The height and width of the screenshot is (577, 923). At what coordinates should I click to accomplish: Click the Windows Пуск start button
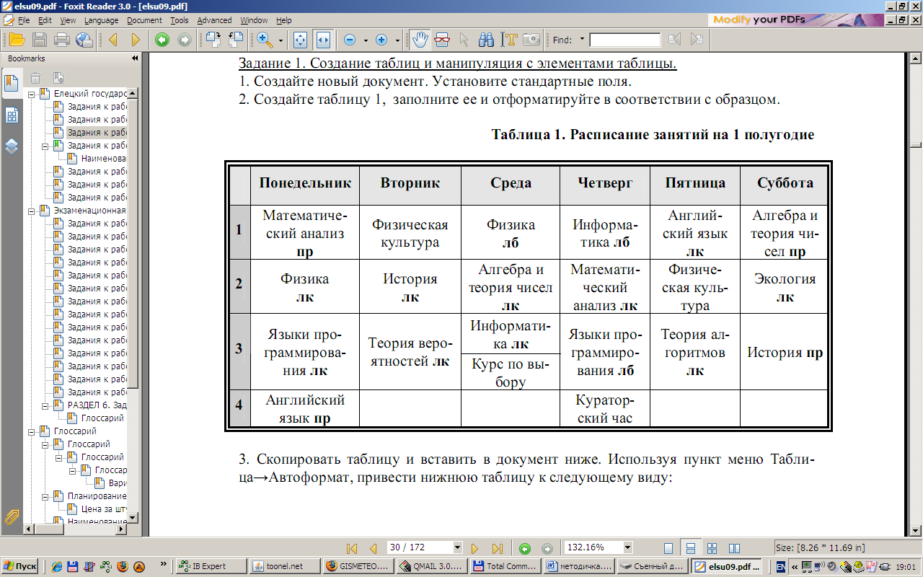(20, 566)
